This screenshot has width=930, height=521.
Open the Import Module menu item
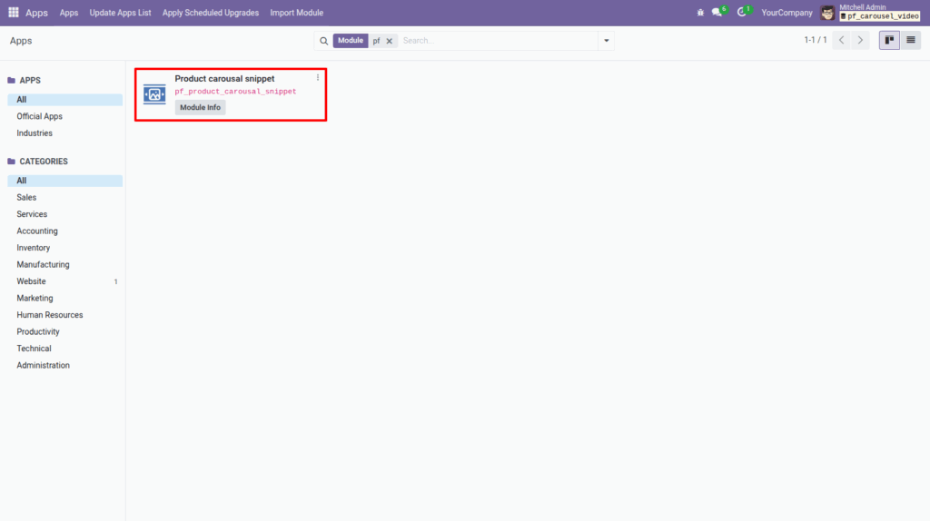tap(296, 13)
